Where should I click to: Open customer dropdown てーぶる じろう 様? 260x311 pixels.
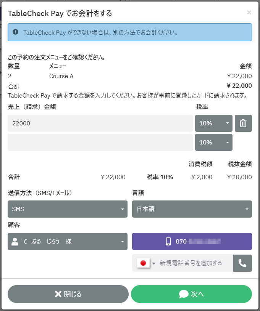coord(68,241)
